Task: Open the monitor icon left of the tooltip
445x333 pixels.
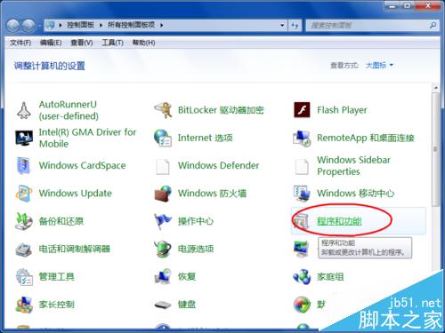Action: pyautogui.click(x=301, y=249)
